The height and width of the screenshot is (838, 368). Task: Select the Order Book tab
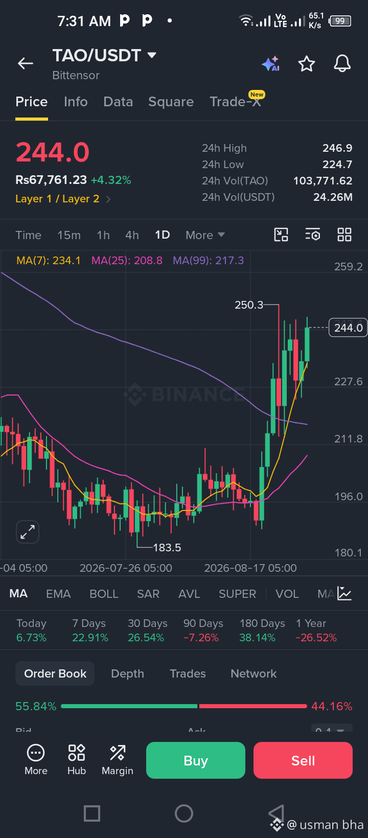[x=55, y=673]
